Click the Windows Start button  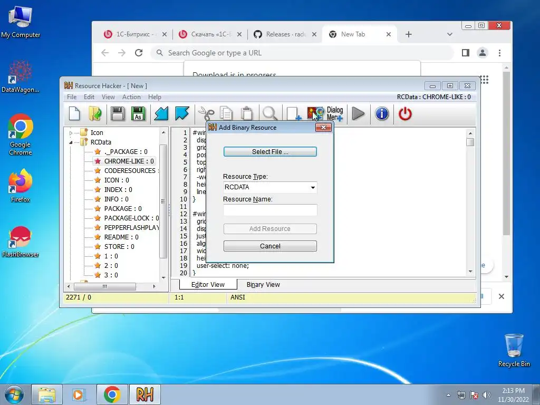pyautogui.click(x=14, y=394)
